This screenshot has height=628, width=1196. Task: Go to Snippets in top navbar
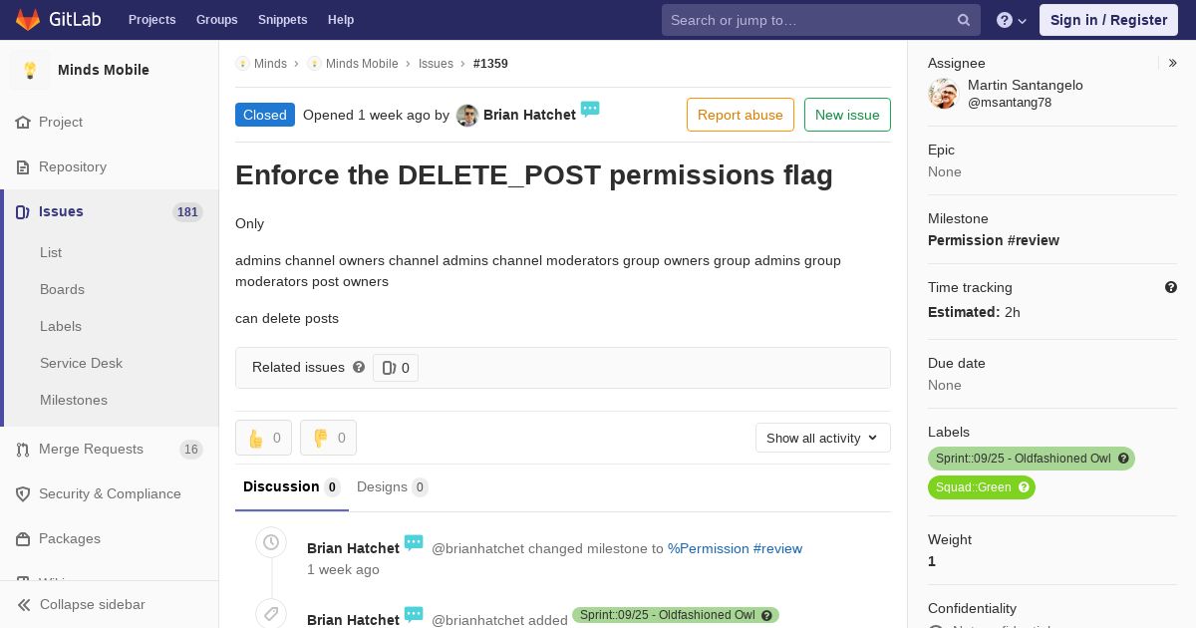point(282,20)
